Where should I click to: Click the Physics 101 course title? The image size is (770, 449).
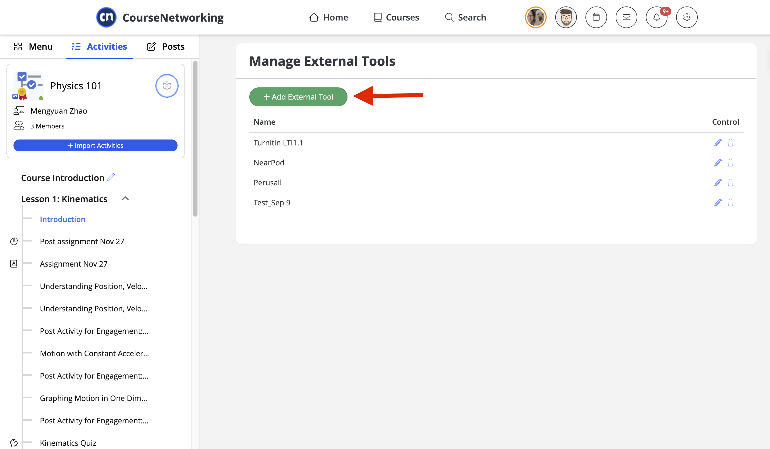coord(76,86)
